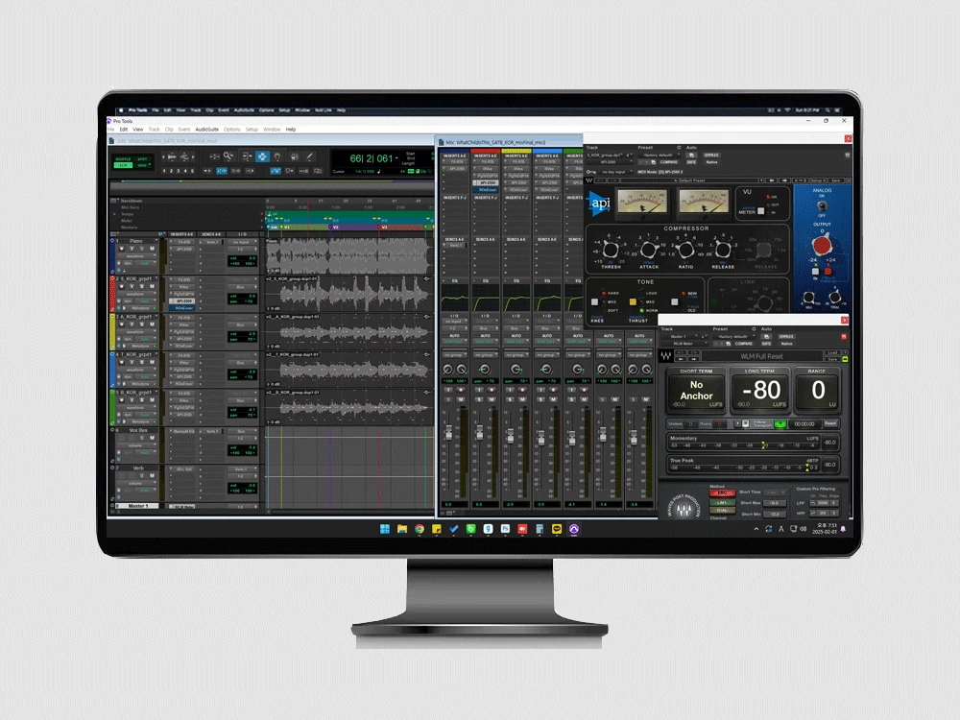Image resolution: width=960 pixels, height=720 pixels.
Task: Open the factory default preset dropdown on WLM Meter
Action: point(735,336)
